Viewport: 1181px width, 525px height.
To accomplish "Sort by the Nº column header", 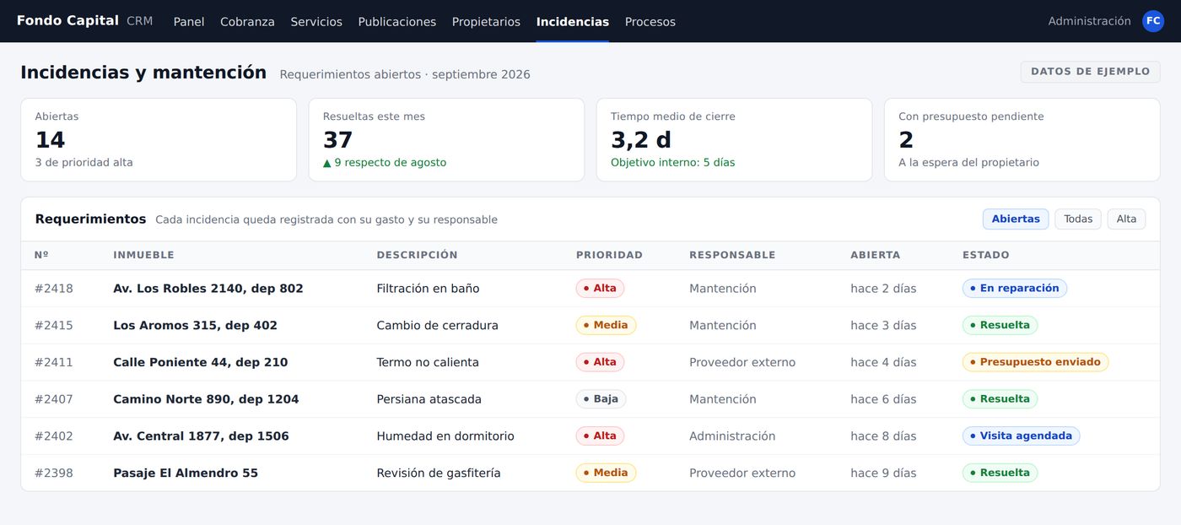I will [x=41, y=255].
